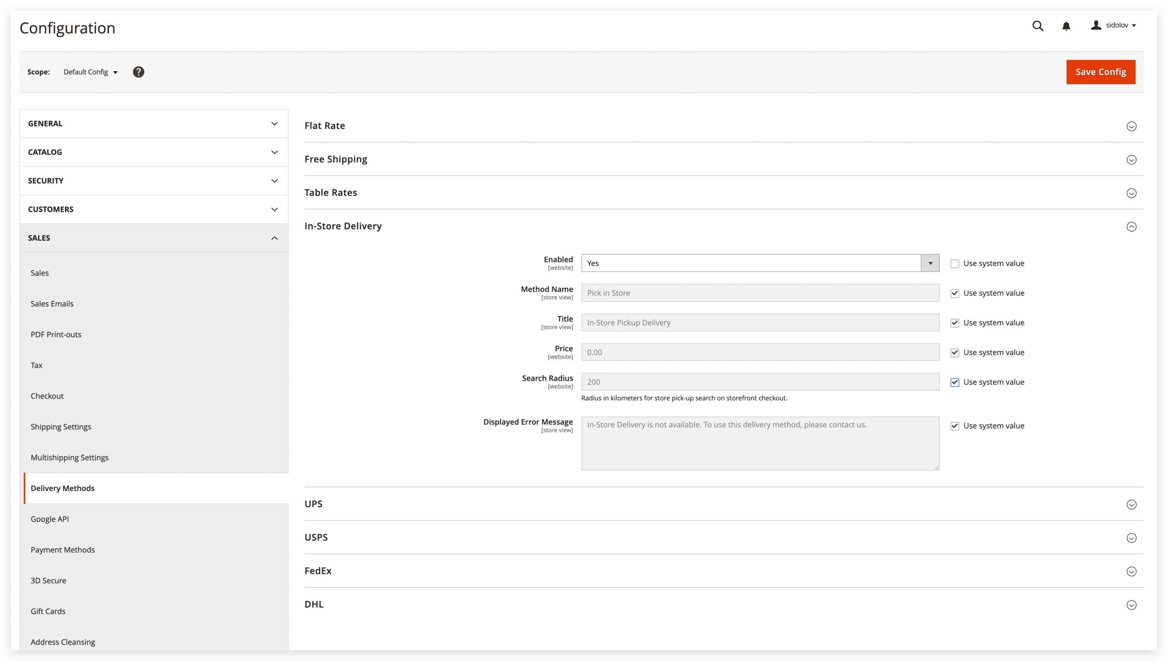This screenshot has height=661, width=1168.
Task: Expand the CUSTOMERS configuration tab
Action: [x=154, y=210]
